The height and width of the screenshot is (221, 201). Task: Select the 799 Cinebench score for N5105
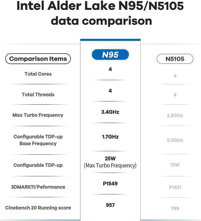pyautogui.click(x=175, y=208)
